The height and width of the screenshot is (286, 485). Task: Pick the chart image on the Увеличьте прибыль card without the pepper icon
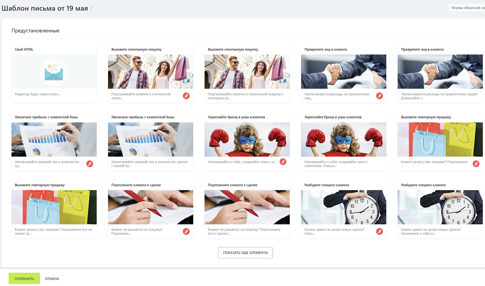point(151,139)
